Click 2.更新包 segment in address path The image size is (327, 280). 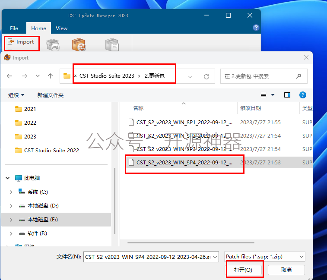pyautogui.click(x=155, y=76)
